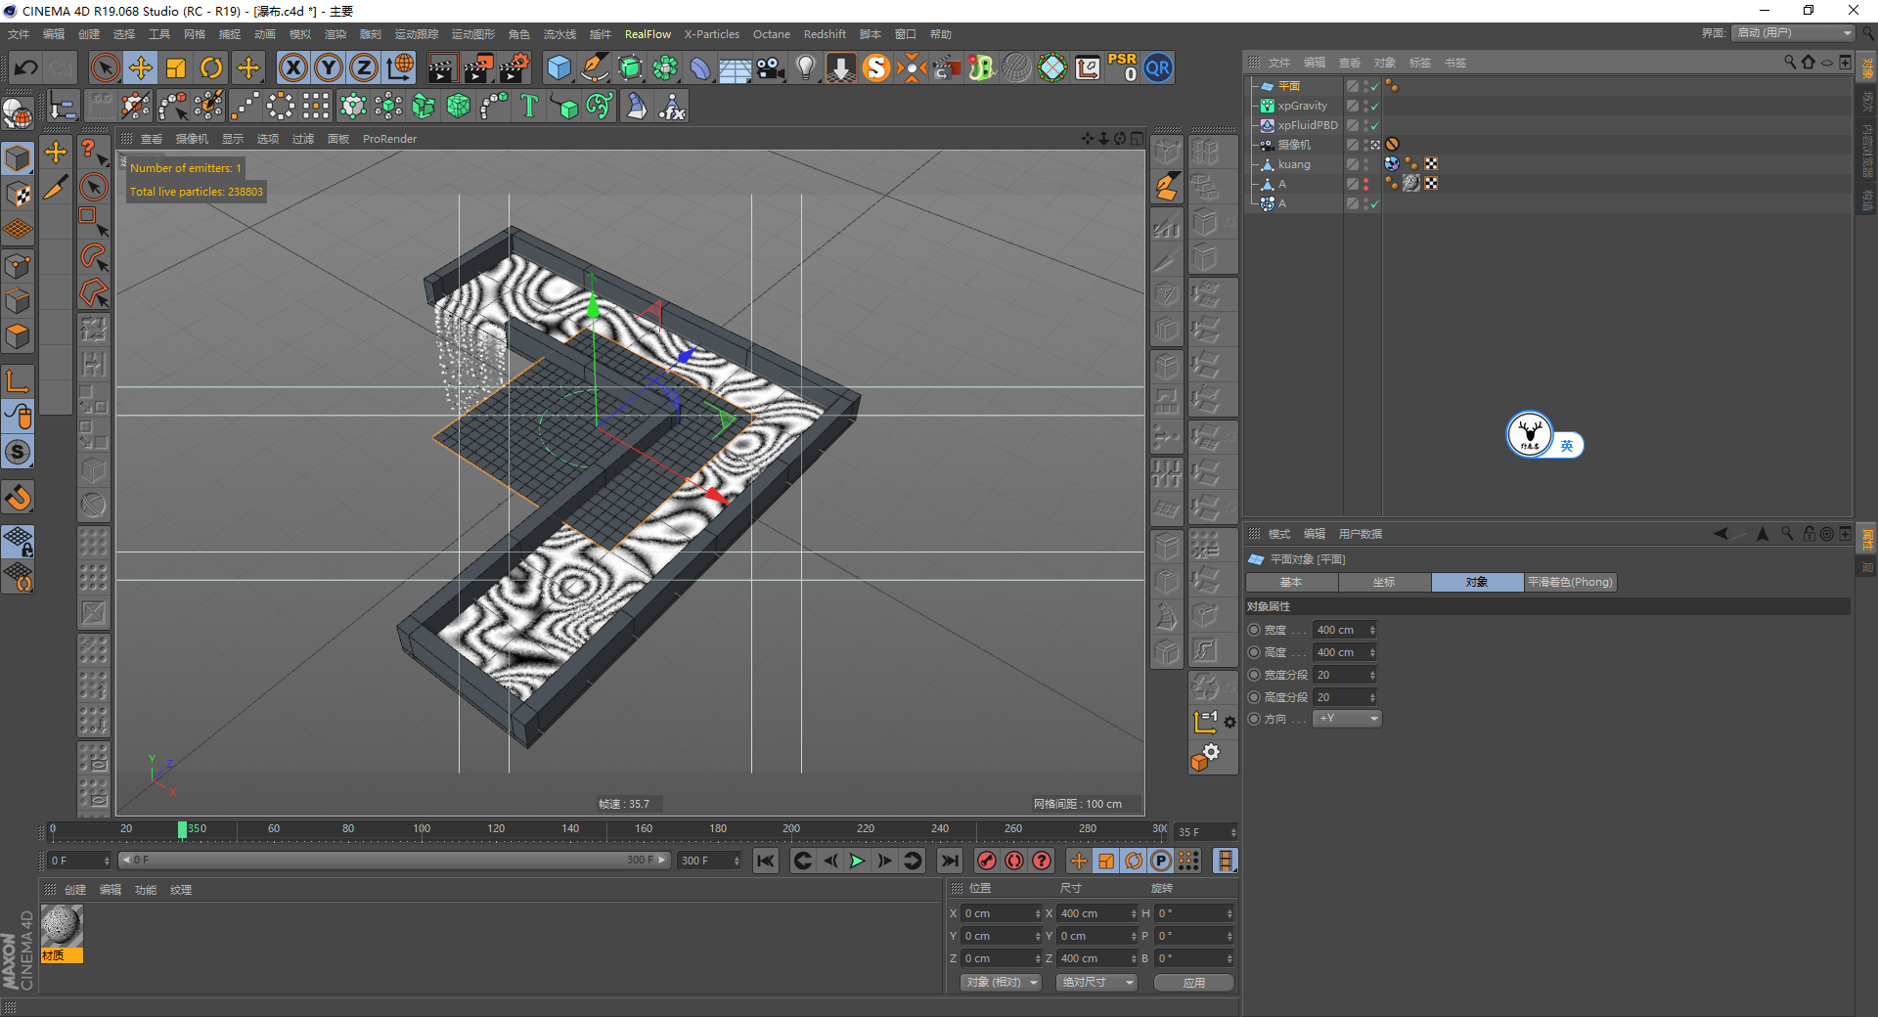
Task: Toggle enable checkmark for xpFluidPBD object
Action: coord(1374,125)
